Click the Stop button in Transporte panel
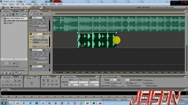This screenshot has width=188, height=105. [3, 80]
